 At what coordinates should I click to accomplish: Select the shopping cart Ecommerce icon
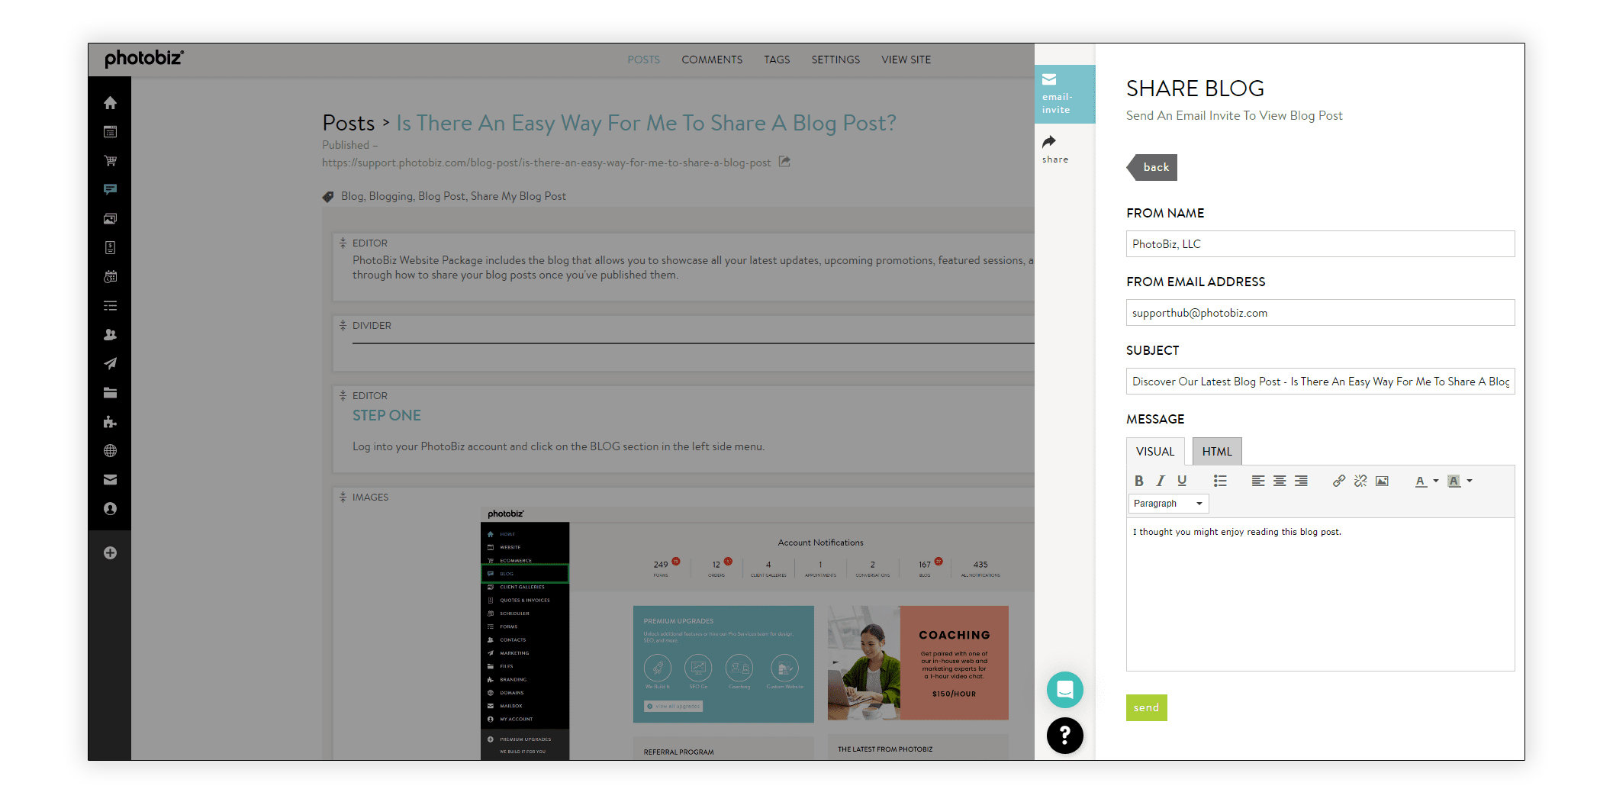[110, 160]
